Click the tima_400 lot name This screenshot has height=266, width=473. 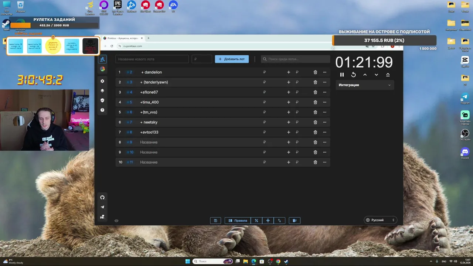149,102
